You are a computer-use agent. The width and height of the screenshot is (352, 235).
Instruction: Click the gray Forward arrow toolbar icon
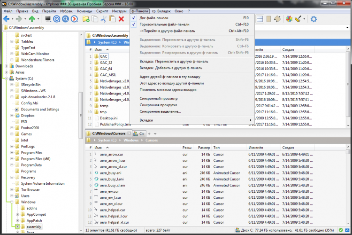pyautogui.click(x=19, y=19)
